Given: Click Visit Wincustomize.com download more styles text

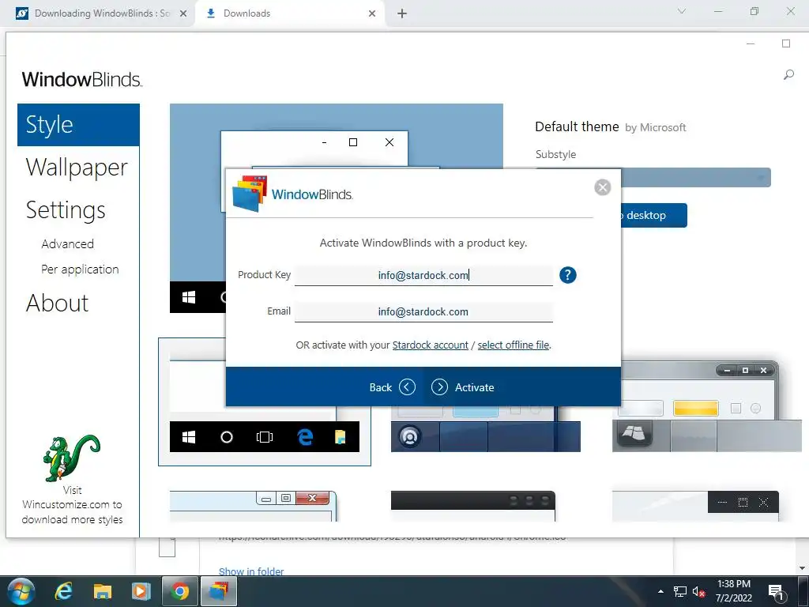Looking at the screenshot, I should click(72, 505).
